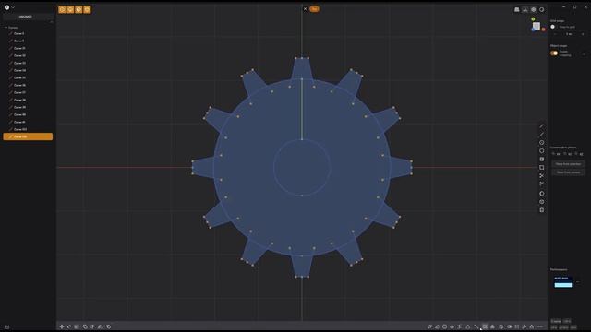Click the globe-like icon in viewport header
Viewport: 591px width, 332px height.
534,10
